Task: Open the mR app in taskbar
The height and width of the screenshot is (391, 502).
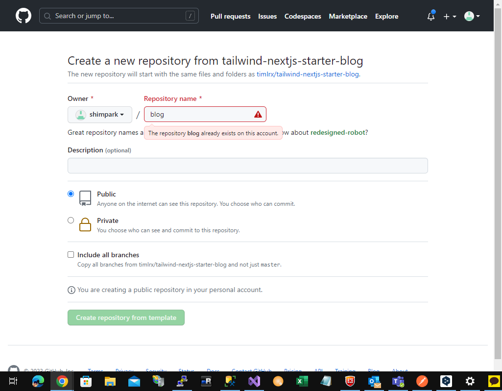Action: click(x=206, y=381)
